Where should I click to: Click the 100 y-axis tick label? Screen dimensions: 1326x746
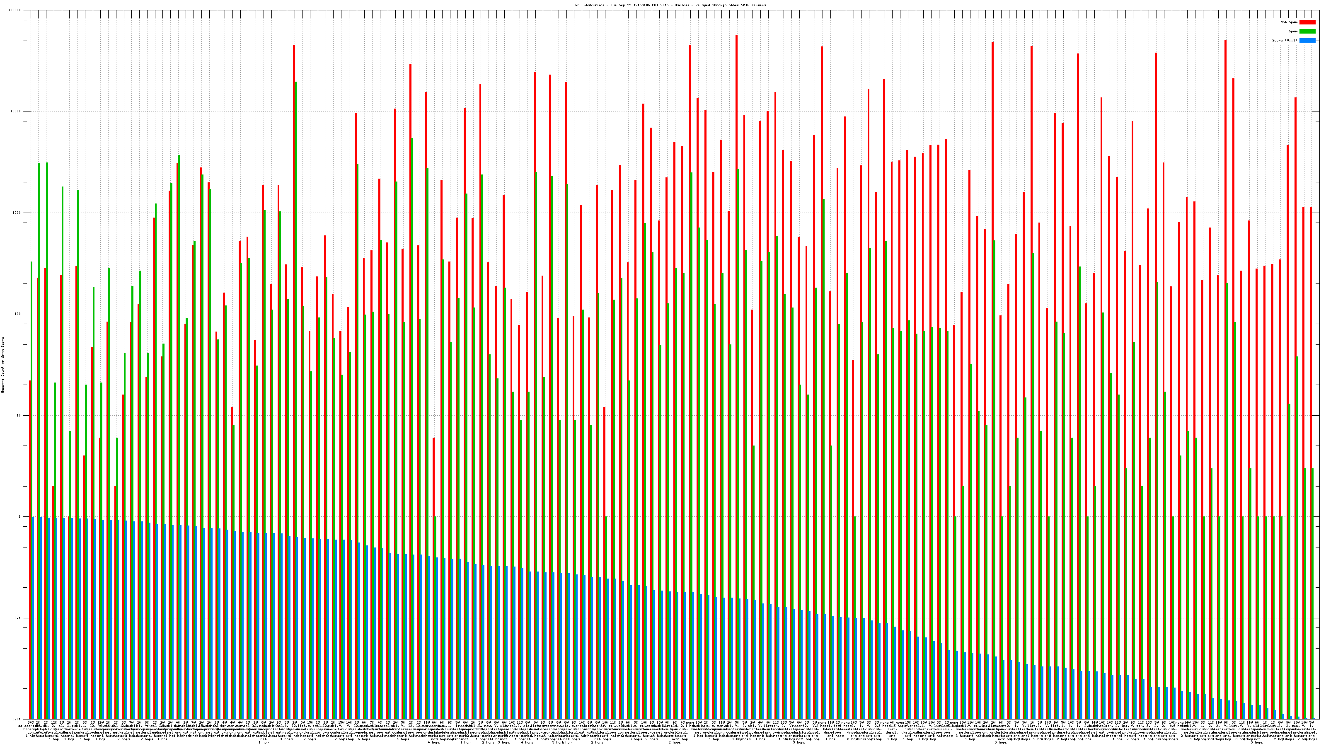18,314
